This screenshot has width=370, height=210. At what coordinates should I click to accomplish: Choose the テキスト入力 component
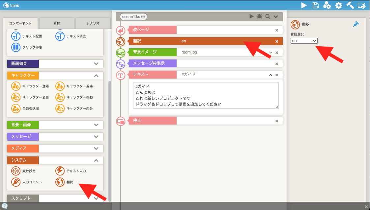tap(60, 171)
